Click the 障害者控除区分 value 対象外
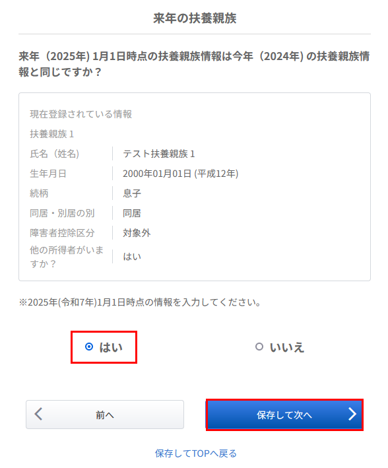The width and height of the screenshot is (388, 468). tap(137, 233)
